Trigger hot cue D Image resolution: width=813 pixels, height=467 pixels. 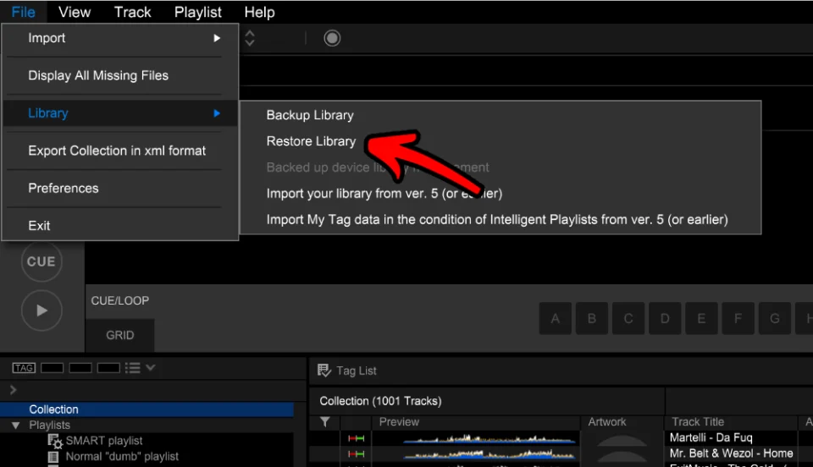coord(665,318)
